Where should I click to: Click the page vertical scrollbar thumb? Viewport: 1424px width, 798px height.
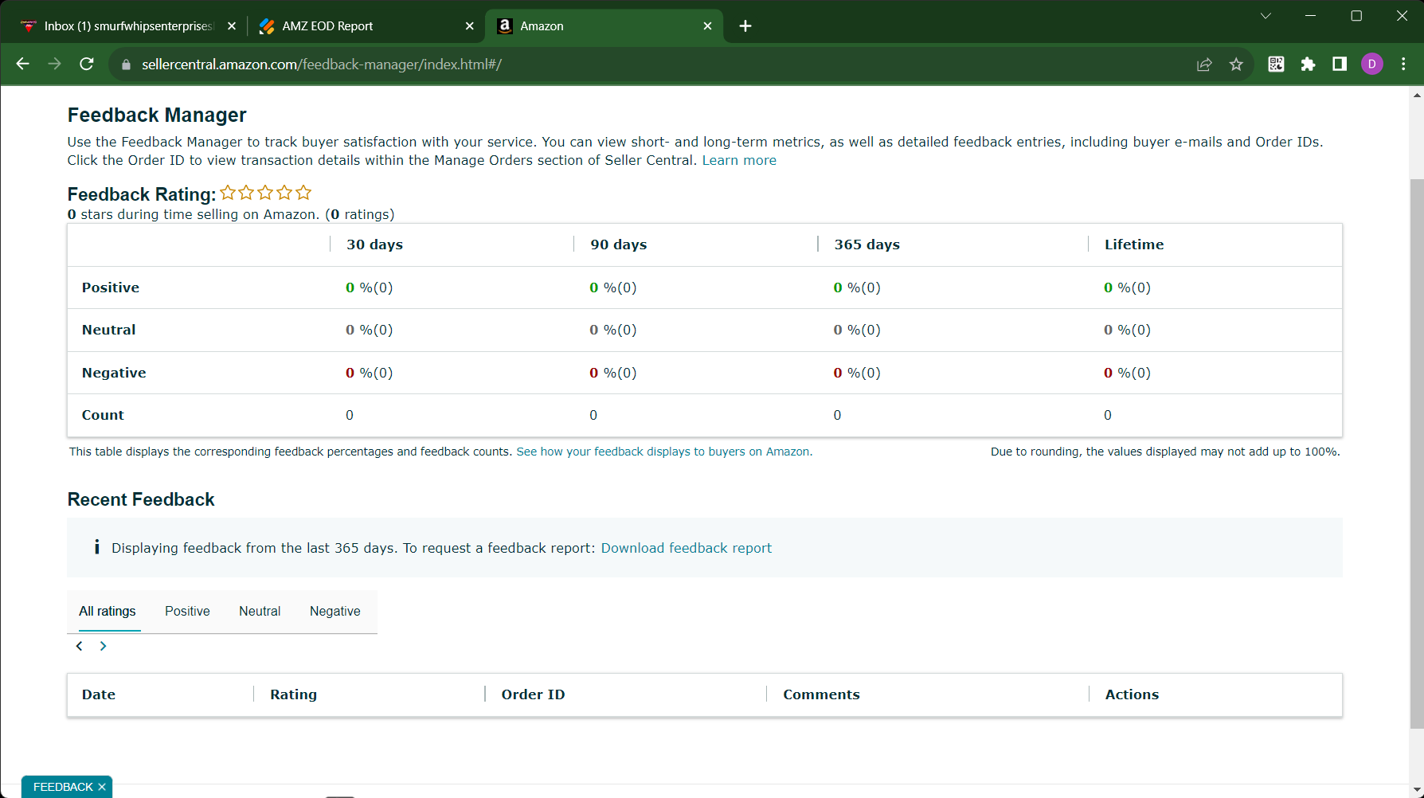coord(1417,454)
